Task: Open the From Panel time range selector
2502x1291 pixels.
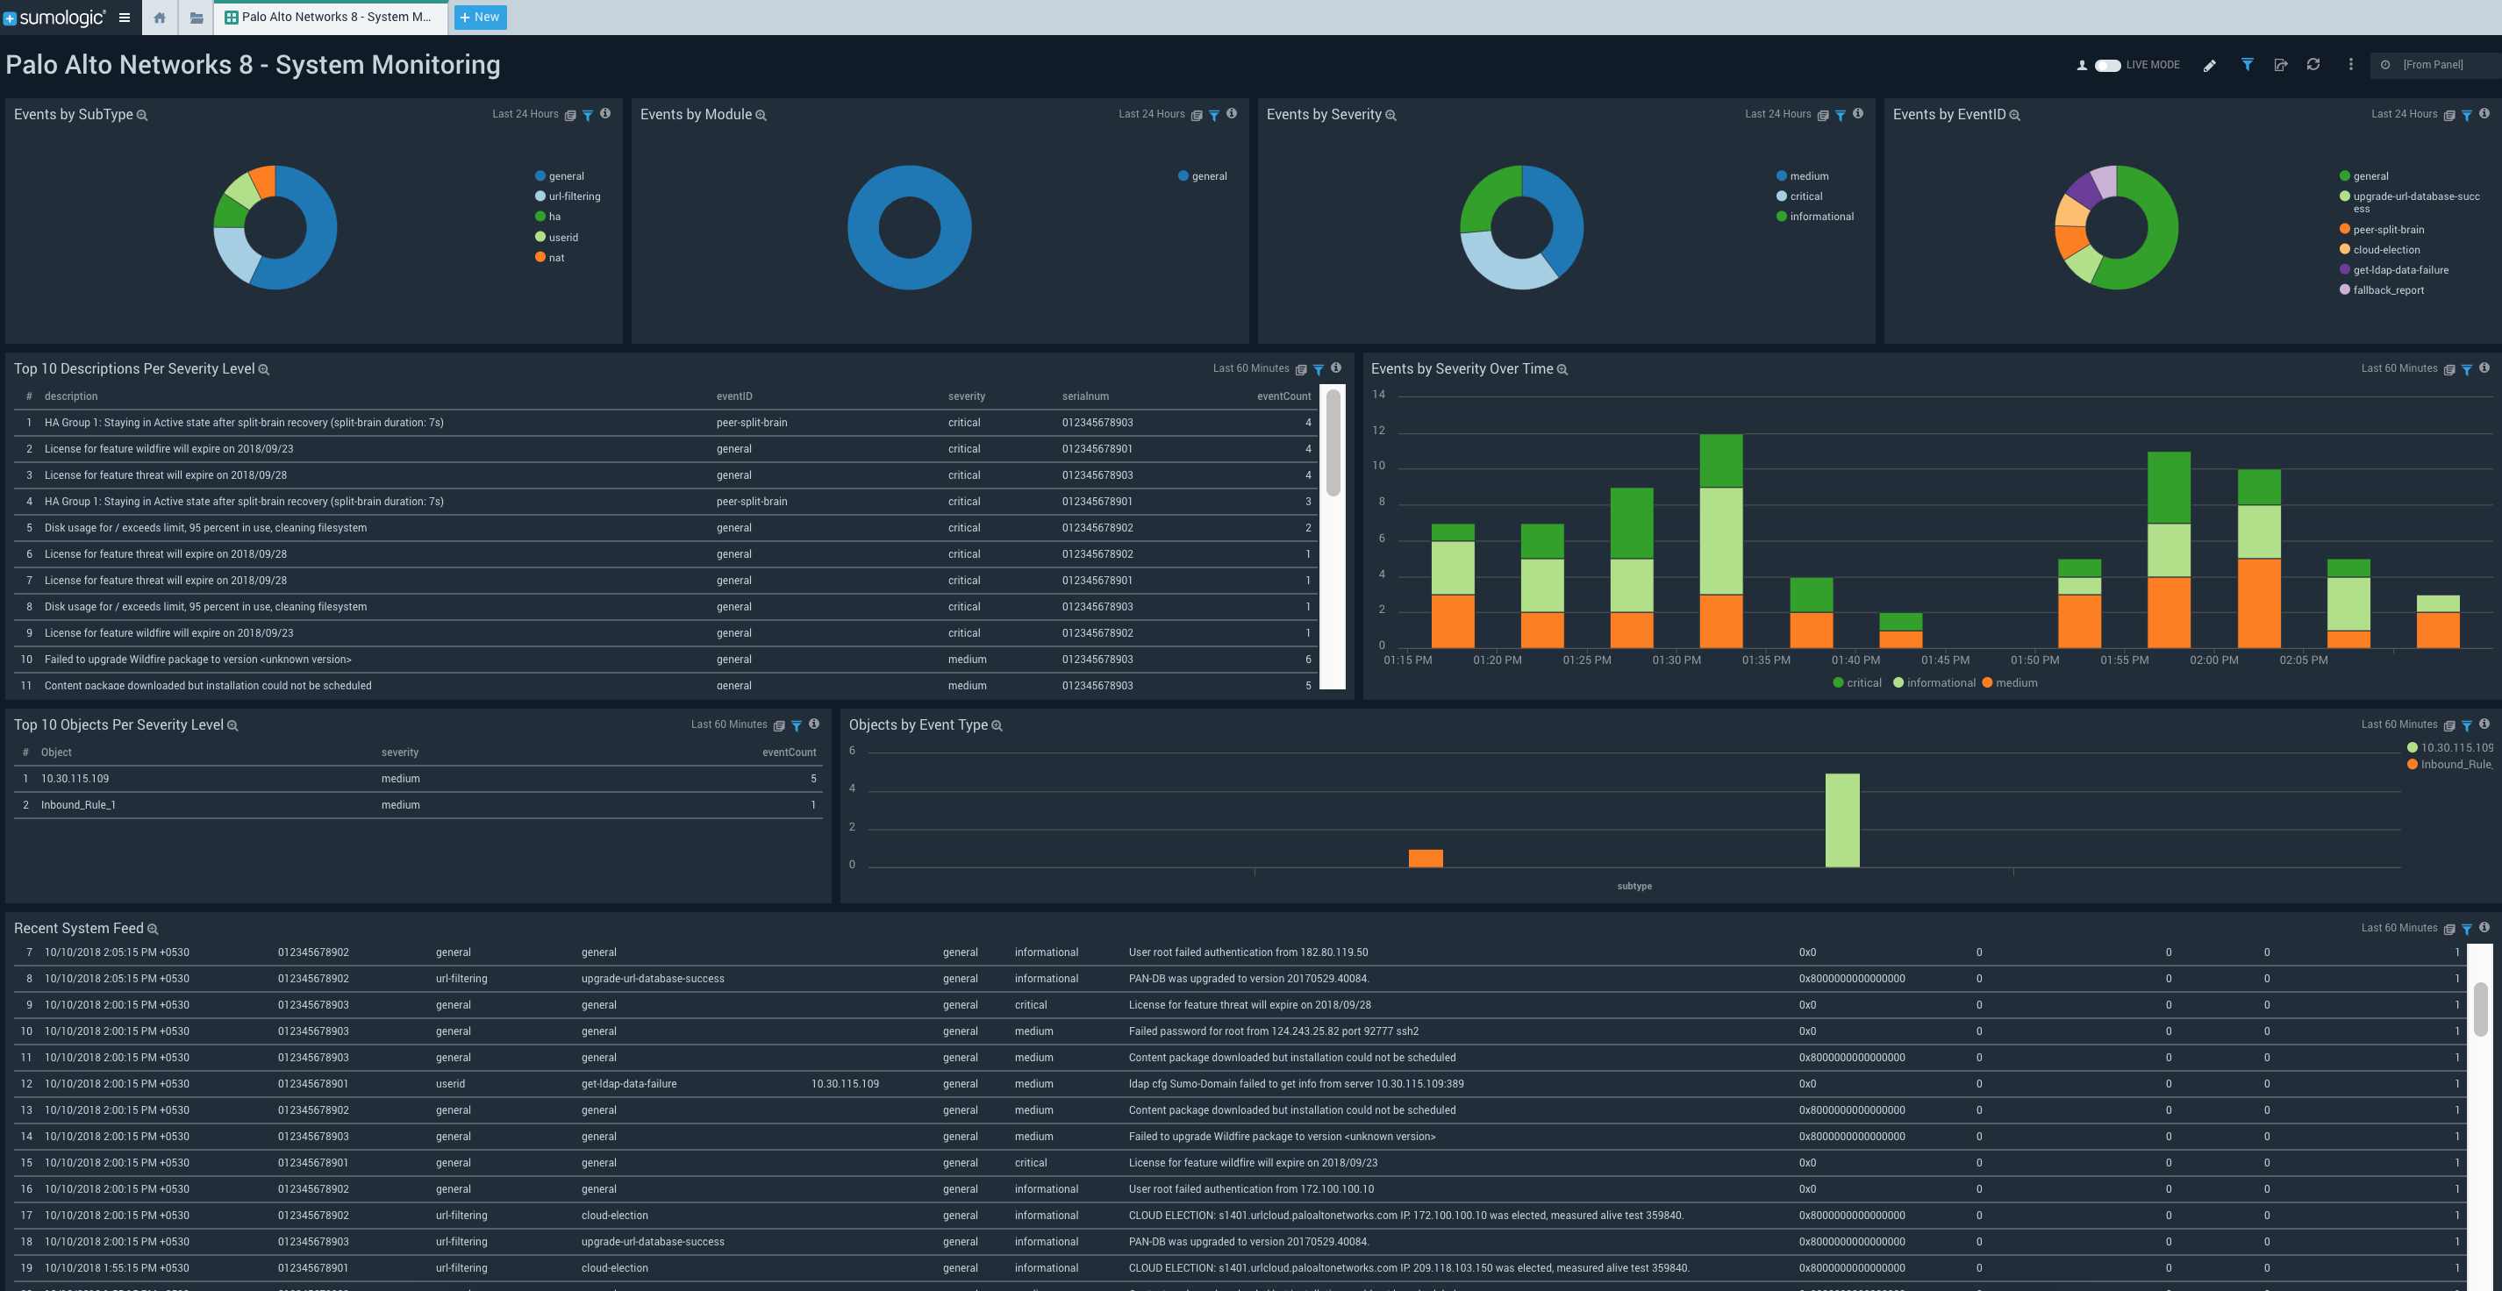Action: [x=2435, y=65]
